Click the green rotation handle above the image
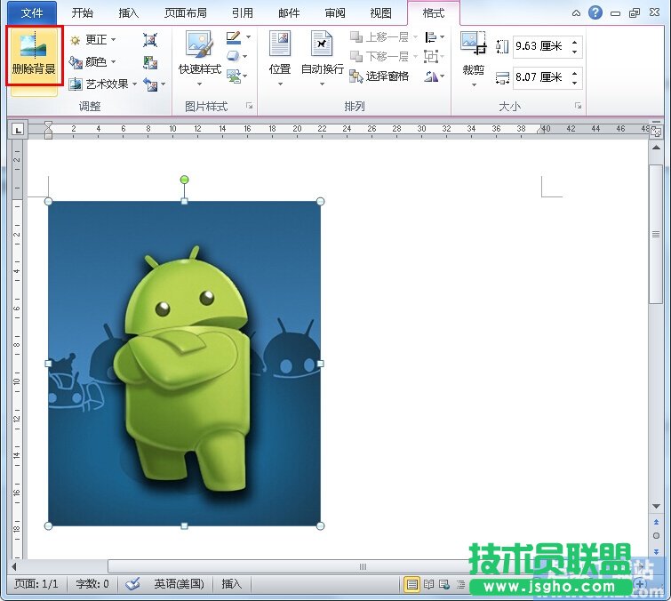Screen dimensions: 671x601 184,180
